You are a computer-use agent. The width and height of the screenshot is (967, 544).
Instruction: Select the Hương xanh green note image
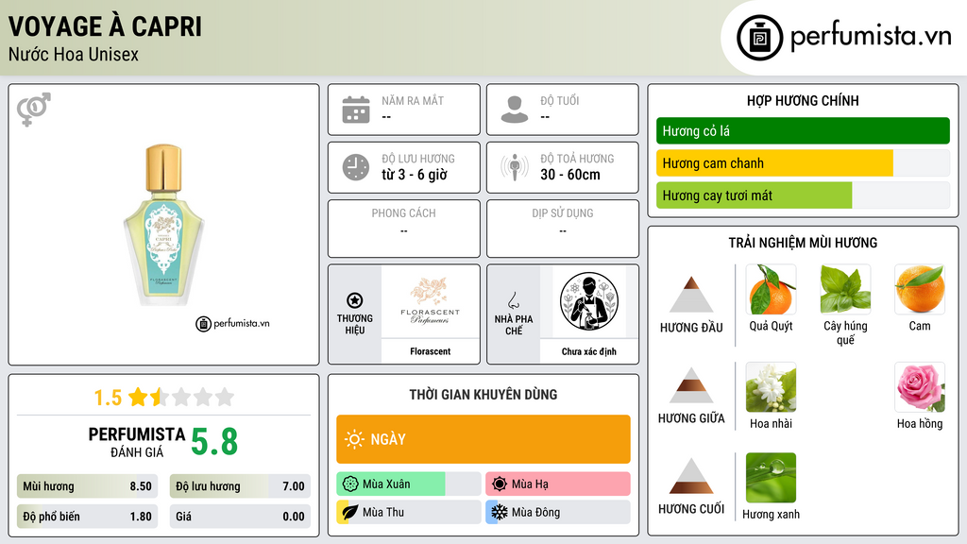[771, 478]
